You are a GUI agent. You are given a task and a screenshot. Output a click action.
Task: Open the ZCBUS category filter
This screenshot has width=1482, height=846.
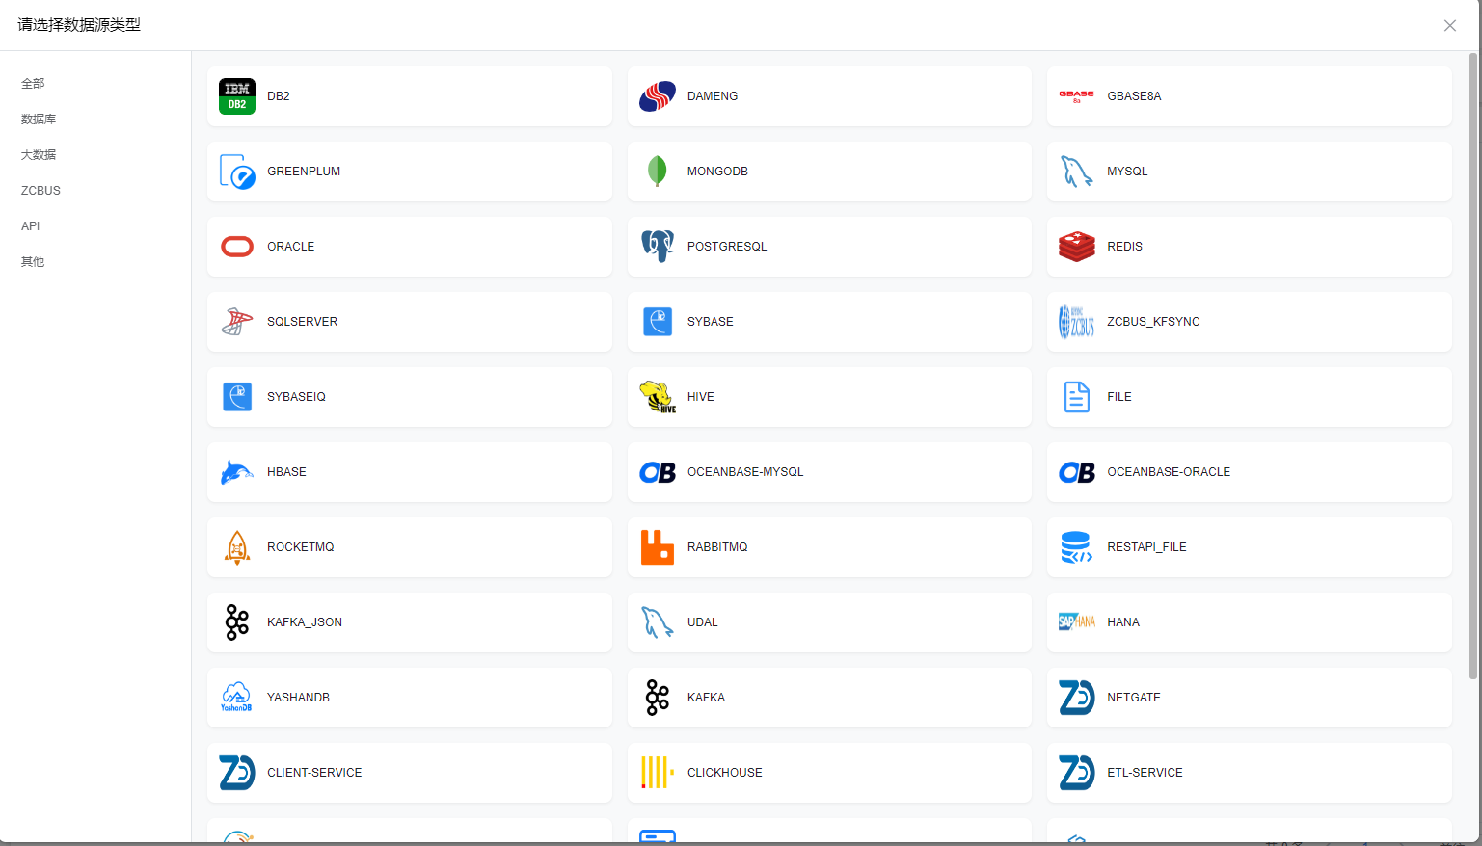point(40,191)
